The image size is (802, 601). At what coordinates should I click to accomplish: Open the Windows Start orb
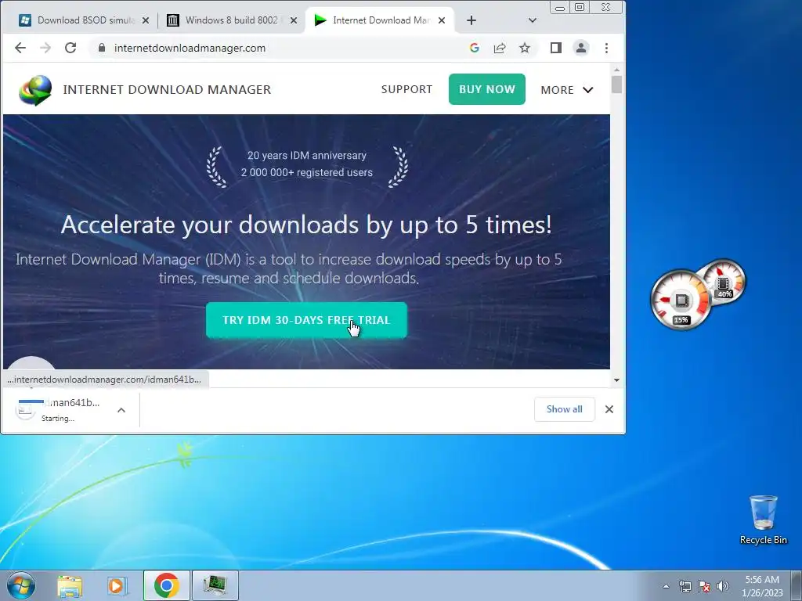(x=21, y=585)
